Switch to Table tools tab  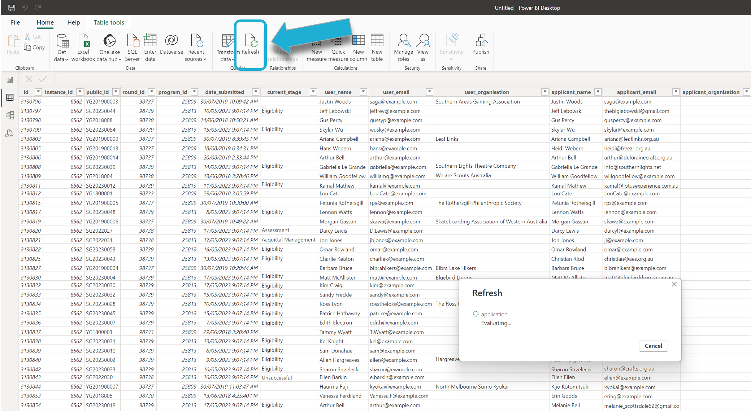pos(109,22)
